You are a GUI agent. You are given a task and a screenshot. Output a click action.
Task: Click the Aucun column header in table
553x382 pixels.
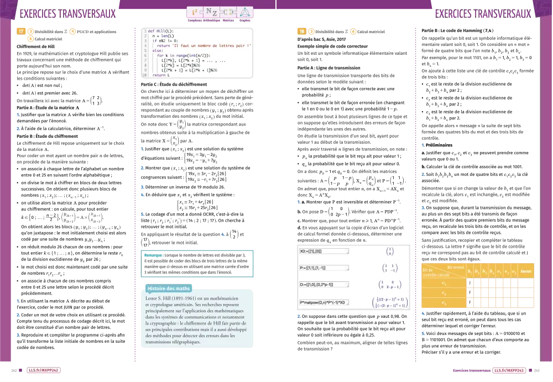click(x=526, y=271)
